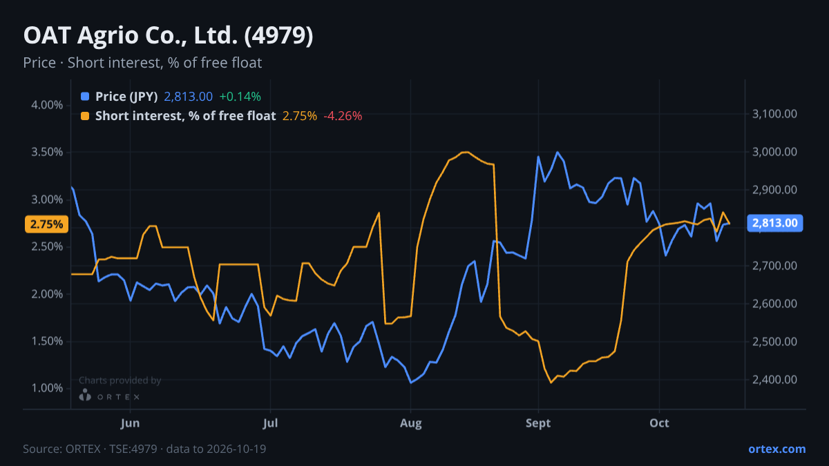This screenshot has height=466, width=829.
Task: Click the 2,500.00 right axis label
Action: [x=774, y=342]
